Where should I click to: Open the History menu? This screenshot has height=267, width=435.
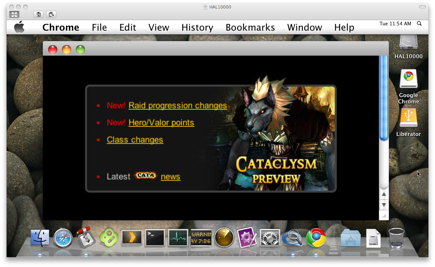[x=197, y=27]
